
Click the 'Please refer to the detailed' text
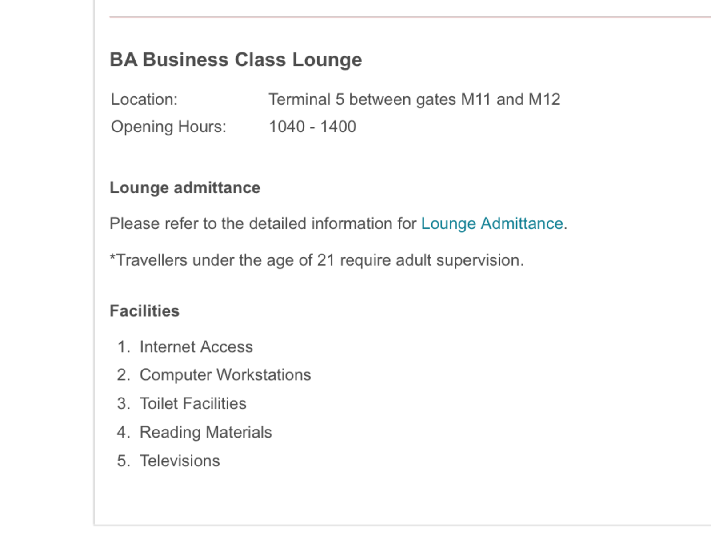click(x=262, y=223)
